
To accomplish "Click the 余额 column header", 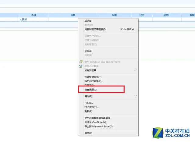I will tap(73, 15).
